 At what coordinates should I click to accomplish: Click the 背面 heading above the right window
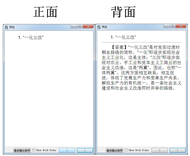(x=123, y=12)
